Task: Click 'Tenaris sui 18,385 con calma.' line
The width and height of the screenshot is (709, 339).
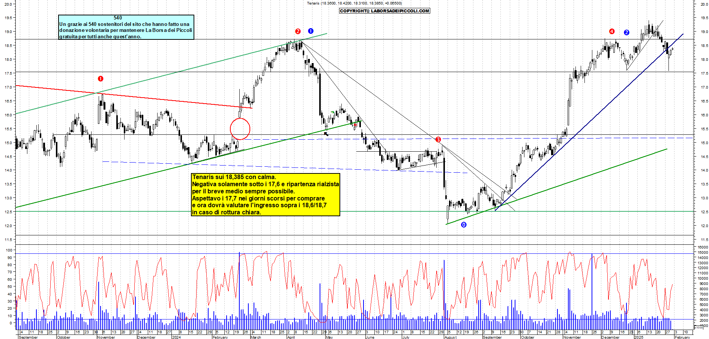Action: tap(234, 177)
